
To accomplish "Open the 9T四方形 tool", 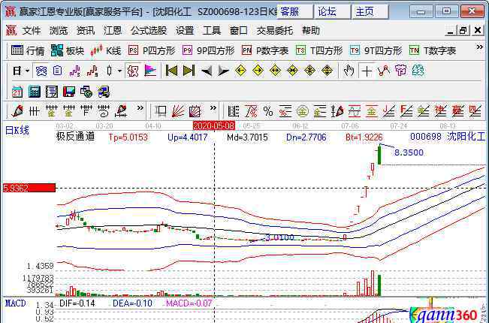I will click(376, 50).
